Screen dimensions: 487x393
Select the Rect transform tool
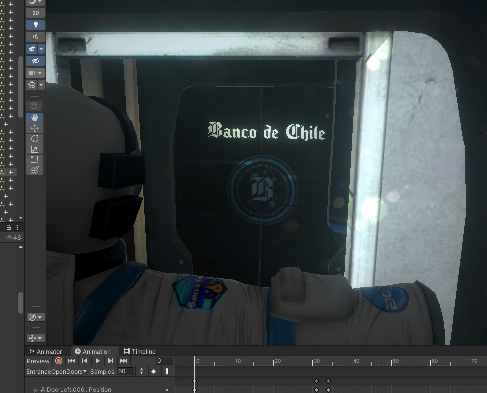(35, 160)
